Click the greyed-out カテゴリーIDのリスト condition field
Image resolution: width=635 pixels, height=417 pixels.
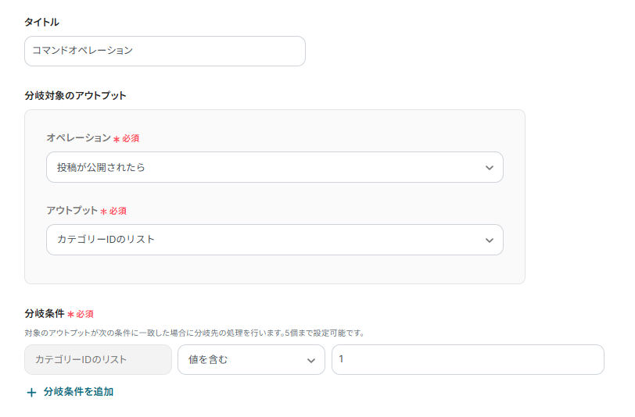[x=98, y=360]
